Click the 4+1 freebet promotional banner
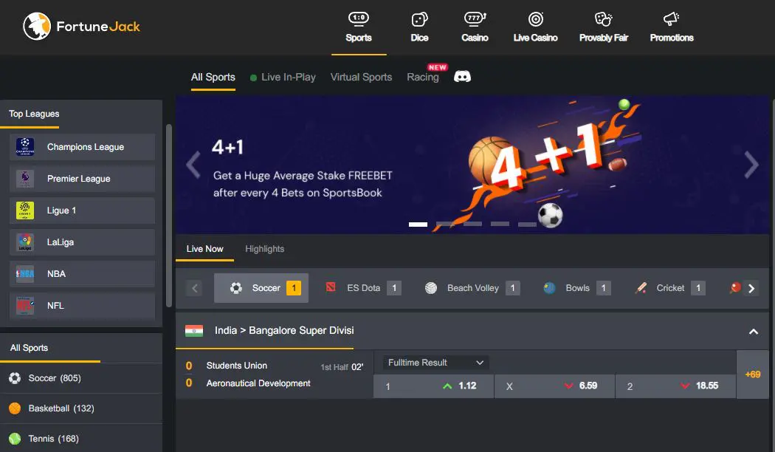The image size is (775, 452). pos(472,165)
